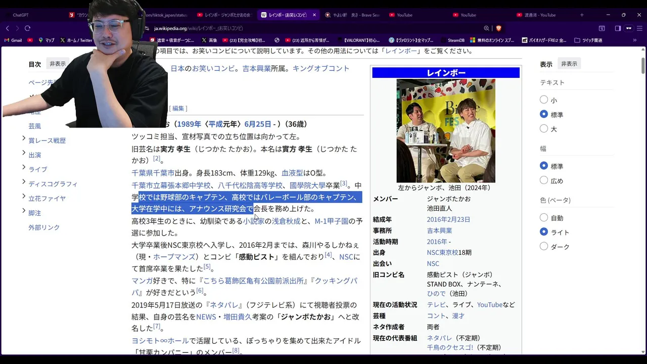Select the 標準 width radio under 幅

pyautogui.click(x=544, y=166)
